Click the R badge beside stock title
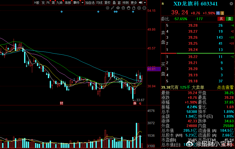The image size is (235, 149). (x=163, y=4)
